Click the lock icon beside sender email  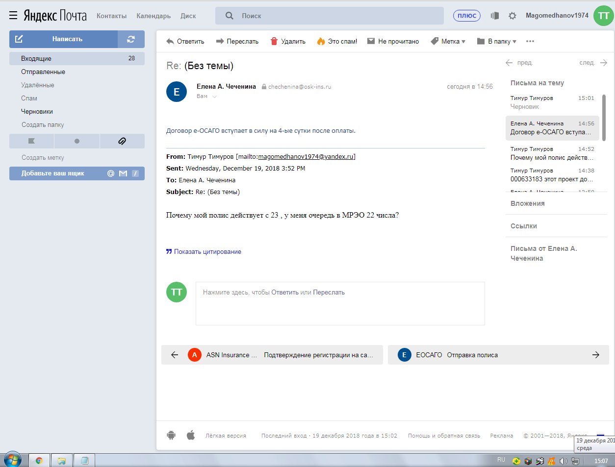point(264,87)
